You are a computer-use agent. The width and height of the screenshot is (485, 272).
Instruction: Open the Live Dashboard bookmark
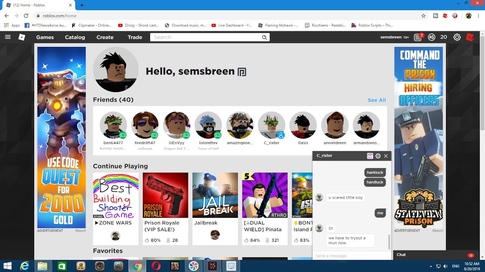(x=232, y=25)
